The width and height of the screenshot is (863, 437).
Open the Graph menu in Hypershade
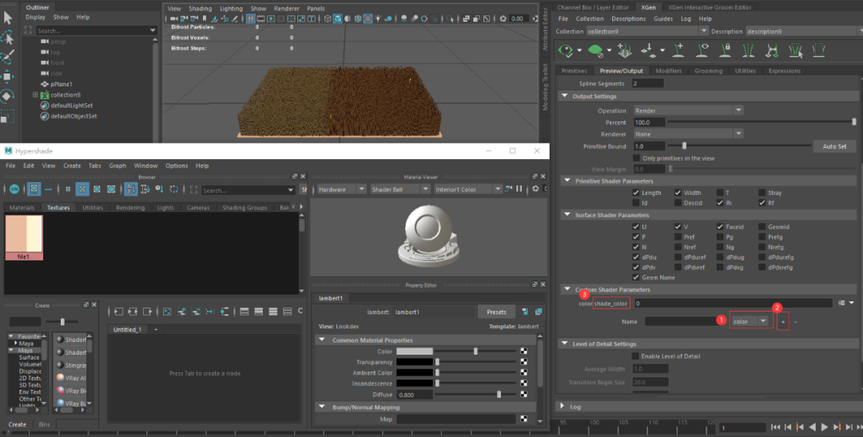pyautogui.click(x=117, y=166)
